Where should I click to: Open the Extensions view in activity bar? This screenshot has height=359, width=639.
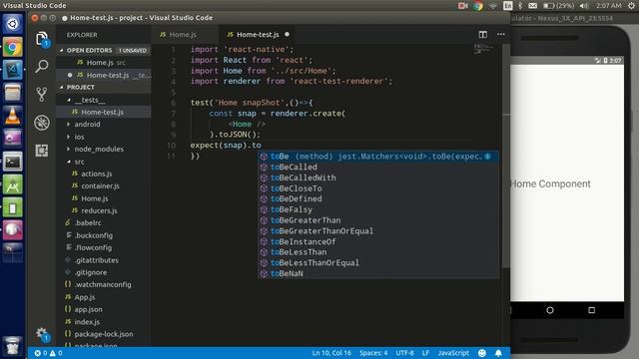[42, 151]
